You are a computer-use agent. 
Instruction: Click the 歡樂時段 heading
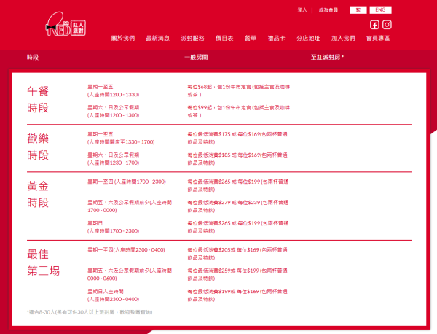[x=38, y=147]
